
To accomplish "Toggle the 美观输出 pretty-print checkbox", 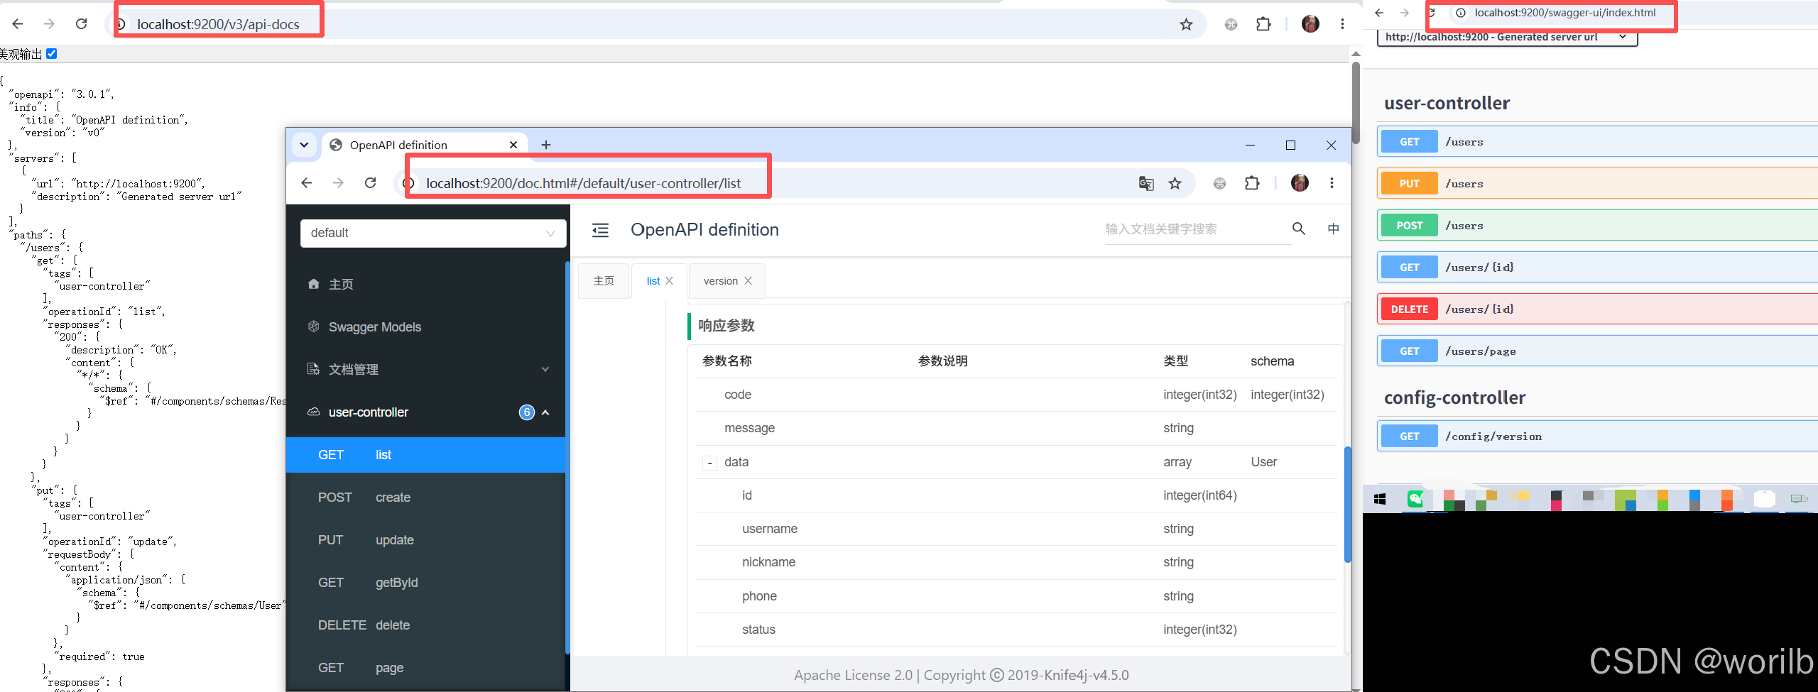I will [x=52, y=54].
